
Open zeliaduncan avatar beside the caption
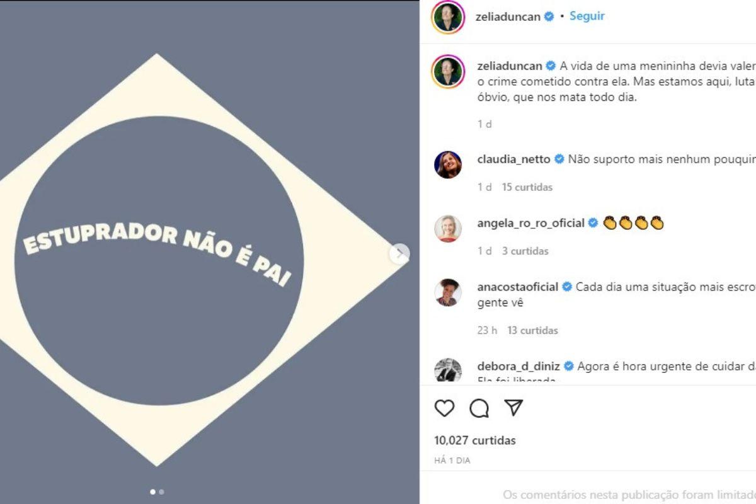pos(448,71)
